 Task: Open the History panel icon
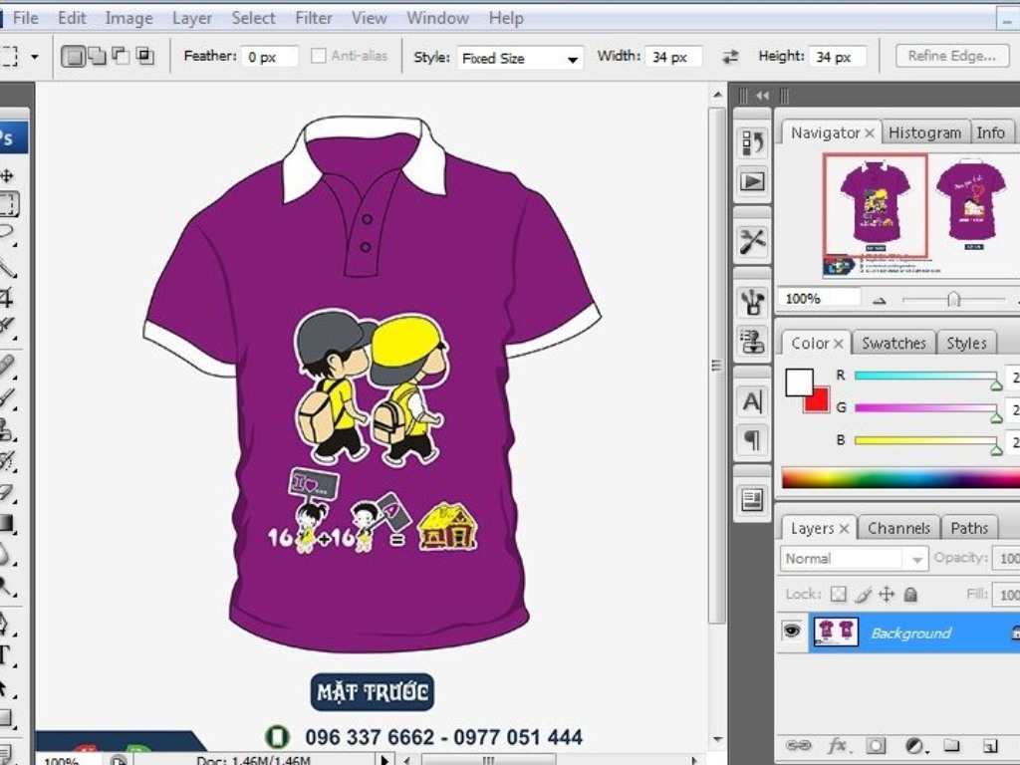pyautogui.click(x=752, y=142)
